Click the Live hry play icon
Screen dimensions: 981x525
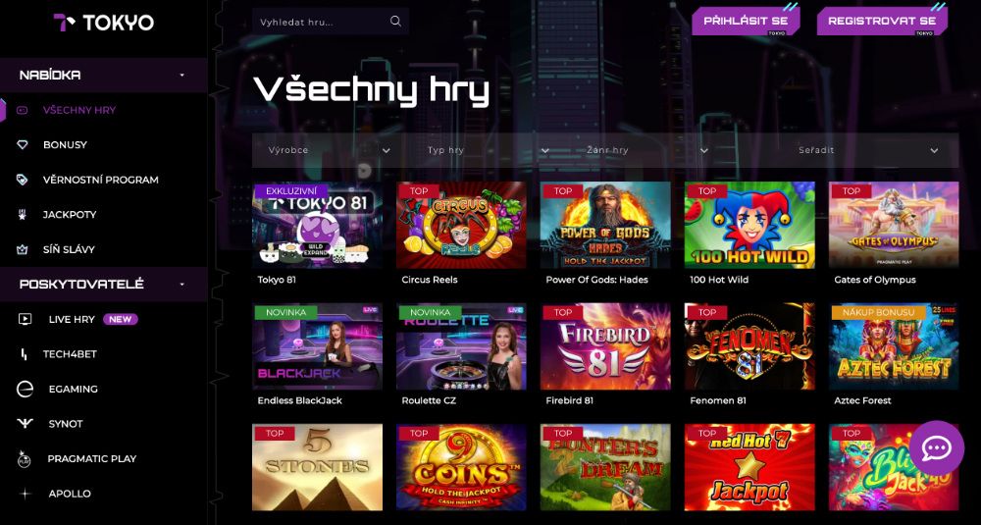click(x=25, y=319)
